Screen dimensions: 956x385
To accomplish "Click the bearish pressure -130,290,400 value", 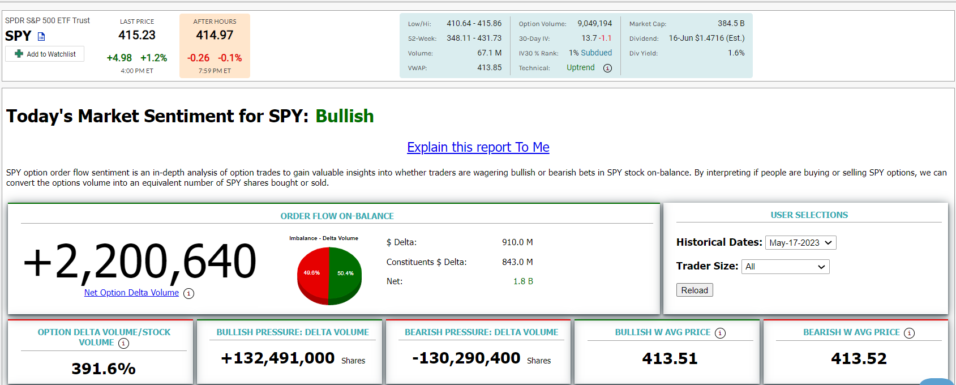I will pyautogui.click(x=466, y=358).
